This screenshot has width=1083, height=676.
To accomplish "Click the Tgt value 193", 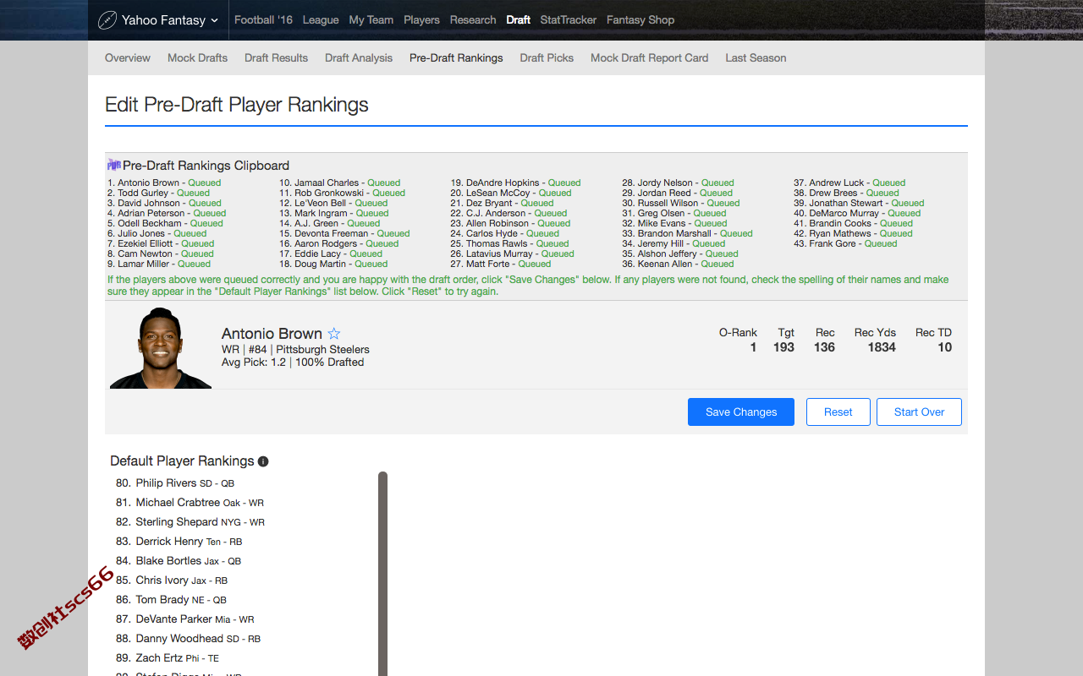I will tap(783, 347).
